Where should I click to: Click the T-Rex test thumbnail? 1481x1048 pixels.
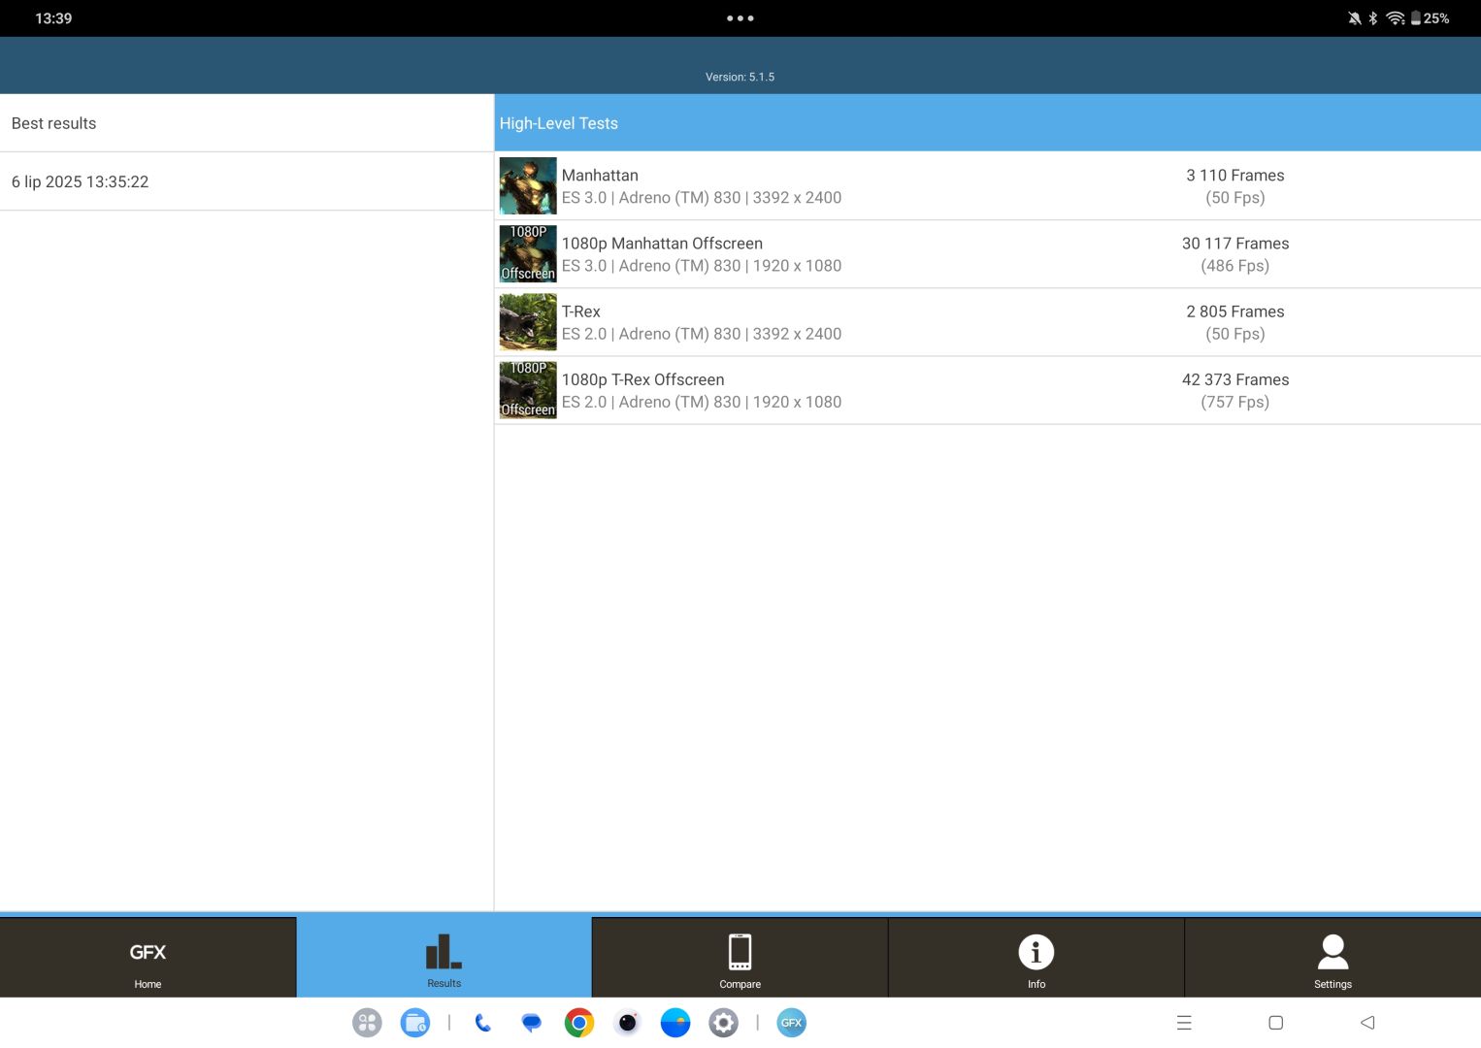coord(528,322)
